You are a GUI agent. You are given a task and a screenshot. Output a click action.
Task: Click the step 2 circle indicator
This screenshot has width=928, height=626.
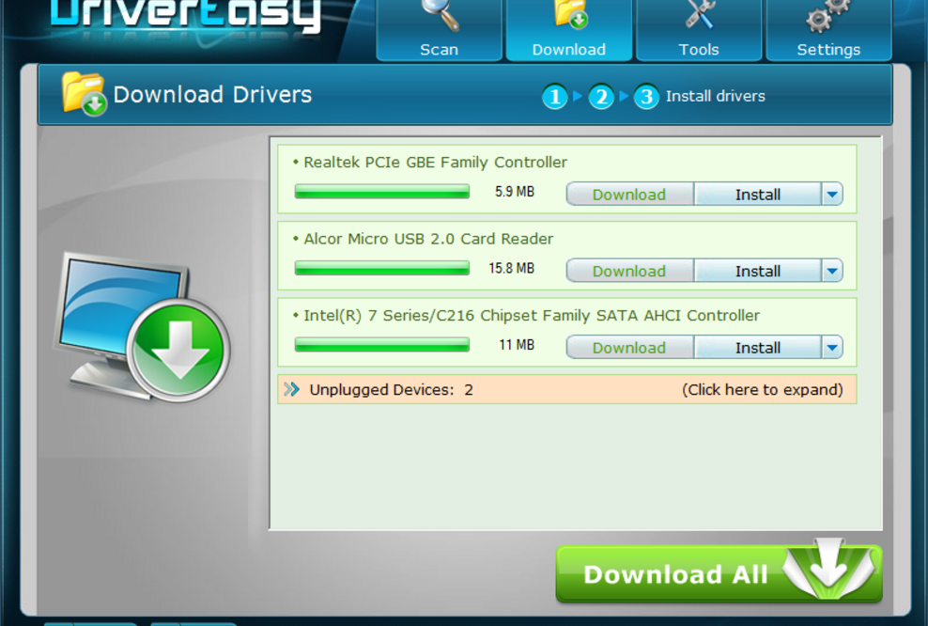click(601, 97)
